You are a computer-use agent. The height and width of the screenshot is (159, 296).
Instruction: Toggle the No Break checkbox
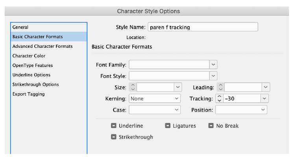pyautogui.click(x=211, y=126)
